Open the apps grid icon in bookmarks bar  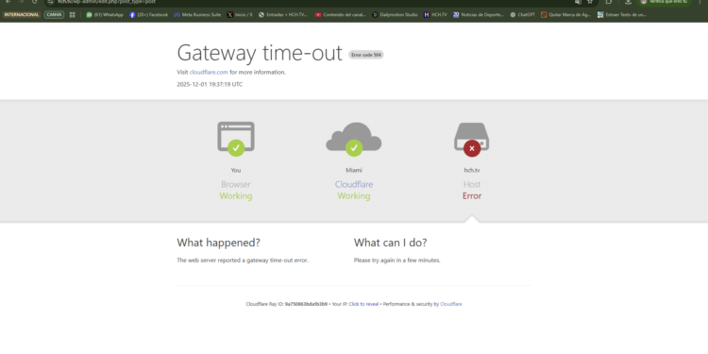coord(73,15)
